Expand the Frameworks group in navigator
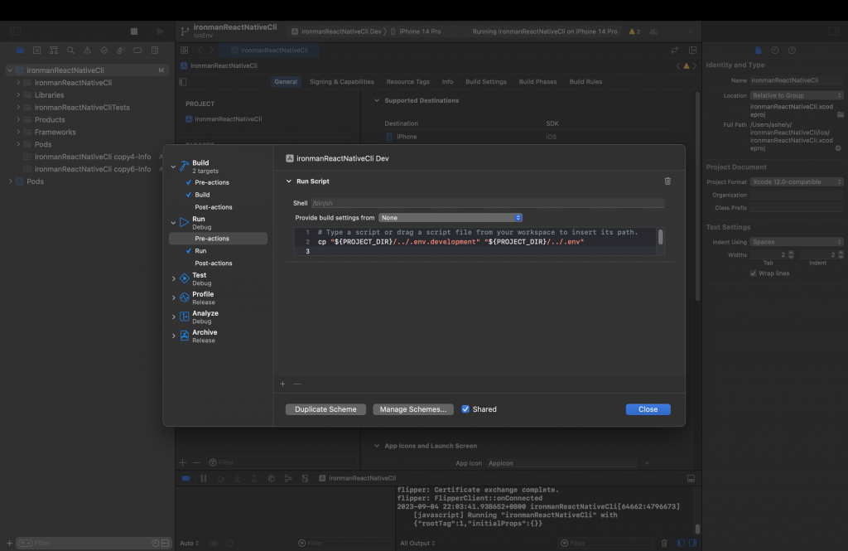This screenshot has height=551, width=848. coord(18,132)
